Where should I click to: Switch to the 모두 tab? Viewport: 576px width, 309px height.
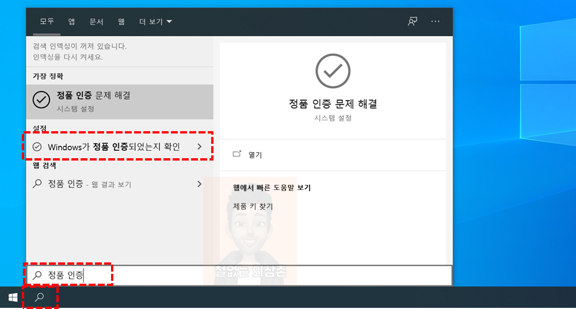point(47,22)
